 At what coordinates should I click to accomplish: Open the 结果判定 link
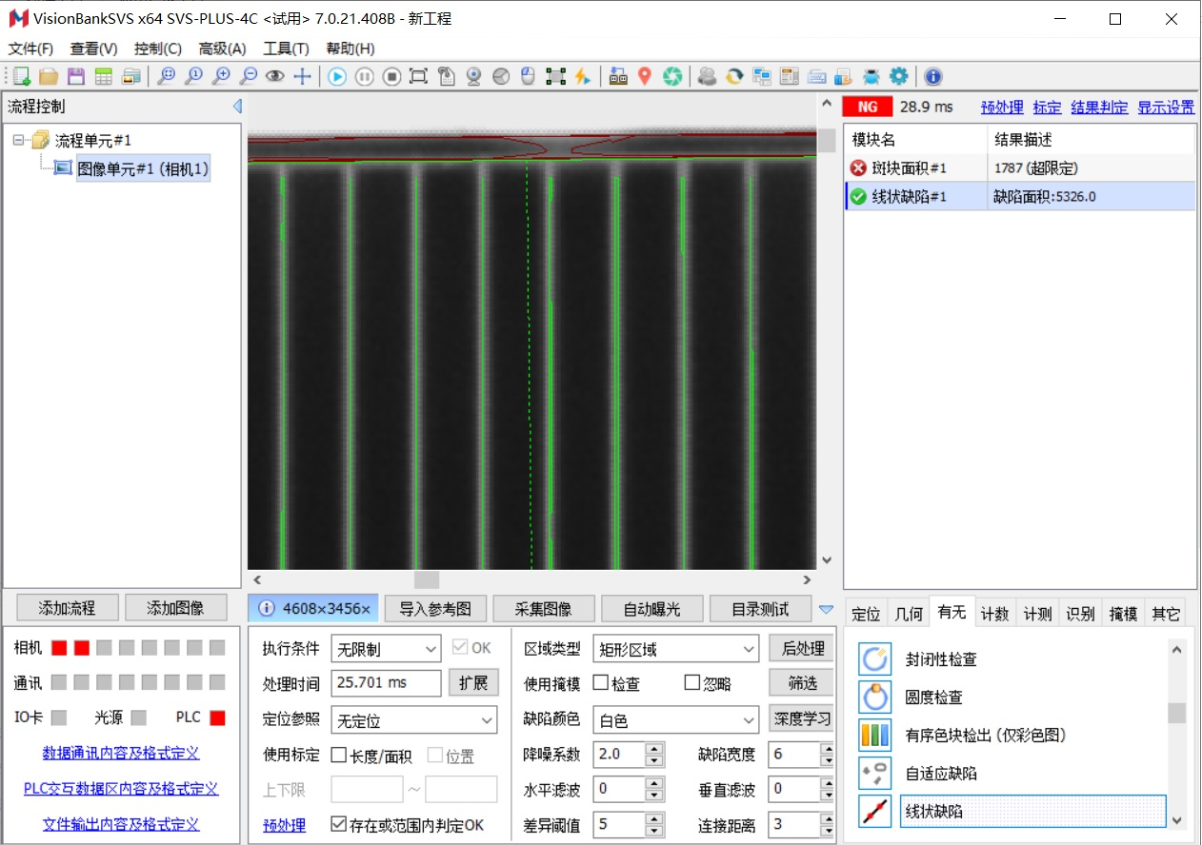(1099, 108)
